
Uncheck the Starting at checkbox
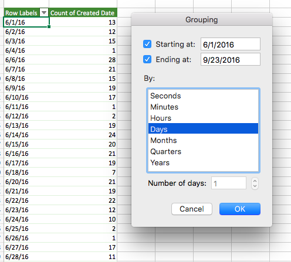[147, 44]
